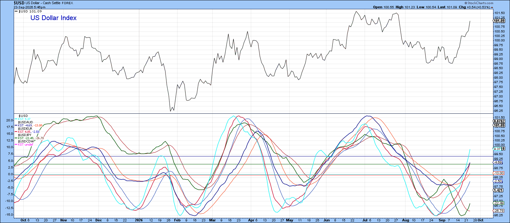
Task: Click the '2026' year label on time axis
Action: click(x=138, y=220)
